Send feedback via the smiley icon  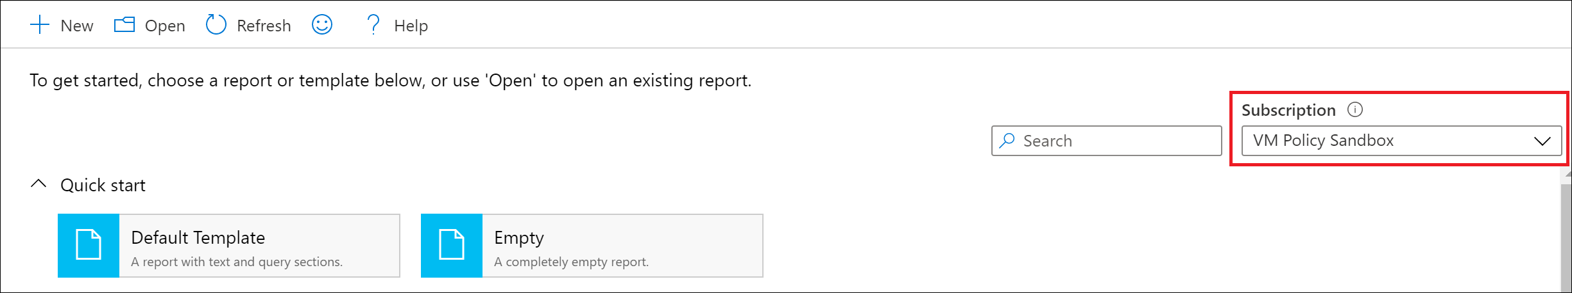[322, 25]
